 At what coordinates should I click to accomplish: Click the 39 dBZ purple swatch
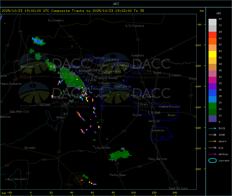tap(212, 87)
